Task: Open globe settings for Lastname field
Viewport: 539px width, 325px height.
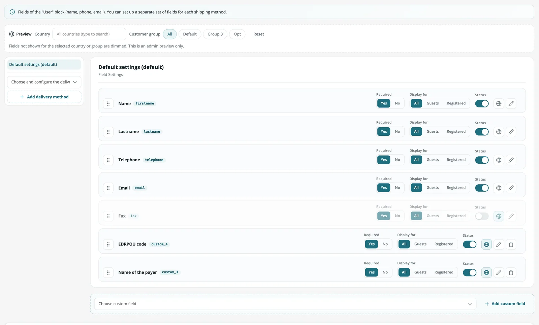Action: (x=499, y=132)
